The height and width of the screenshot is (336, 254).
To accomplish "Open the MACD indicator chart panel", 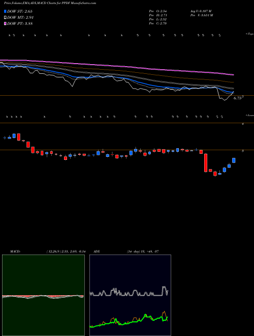I will (x=43, y=295).
